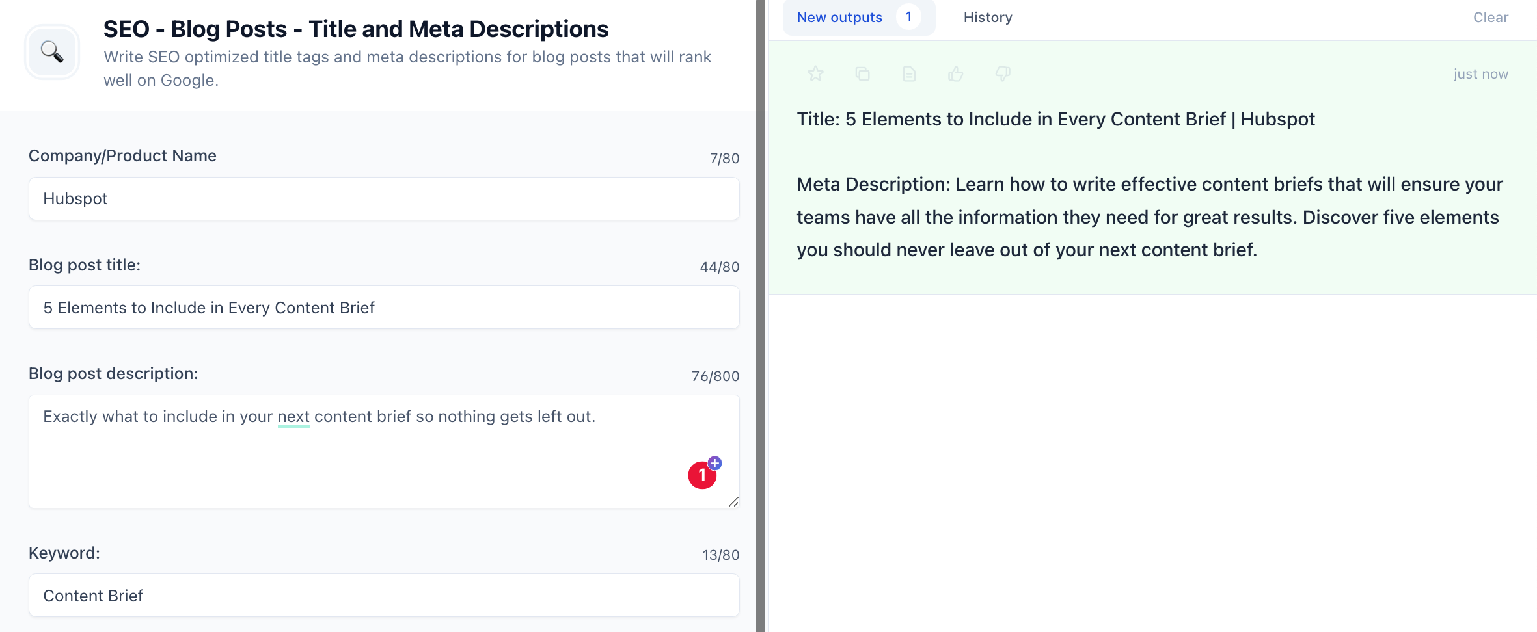Click the template subtitle about Google ranking
The width and height of the screenshot is (1537, 632).
click(407, 69)
